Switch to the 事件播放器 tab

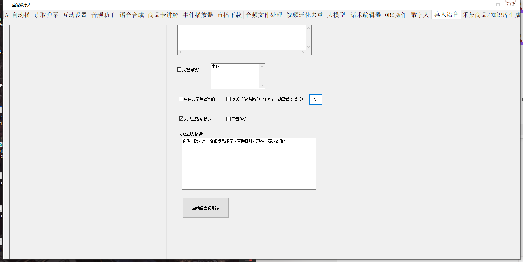point(198,15)
